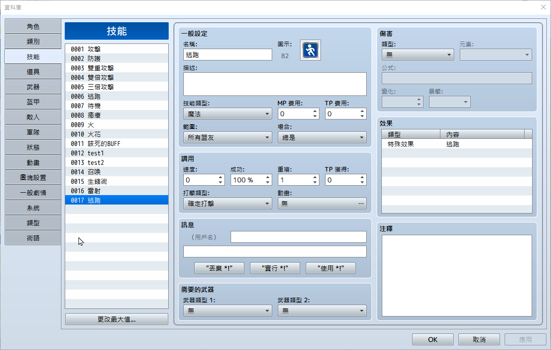The image size is (551, 350).
Task: Select skill 0005 三倍攻擊
Action: tap(117, 87)
